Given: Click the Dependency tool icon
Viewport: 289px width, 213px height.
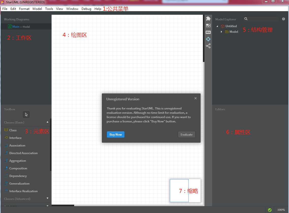Looking at the screenshot, I should point(6,176).
